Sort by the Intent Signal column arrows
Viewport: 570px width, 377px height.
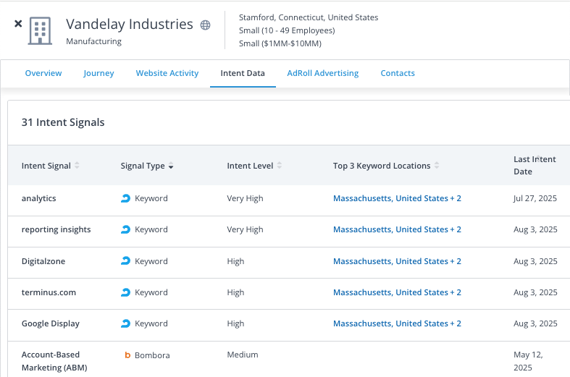click(x=77, y=166)
